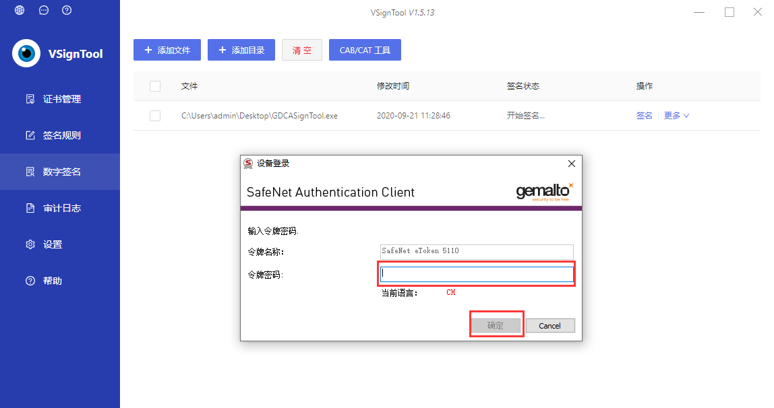Click the timestamp 2020-09-21 11:28:46
Viewport: 774px width, 408px height.
point(413,116)
